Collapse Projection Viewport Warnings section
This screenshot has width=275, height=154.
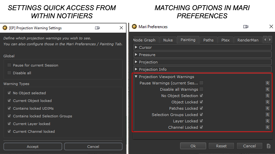136,77
